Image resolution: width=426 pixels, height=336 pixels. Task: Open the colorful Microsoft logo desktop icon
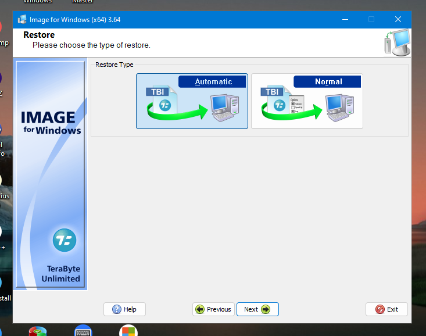128,331
